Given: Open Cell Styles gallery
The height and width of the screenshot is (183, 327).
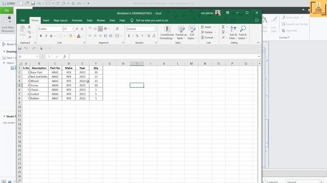Looking at the screenshot, I should click(x=192, y=33).
